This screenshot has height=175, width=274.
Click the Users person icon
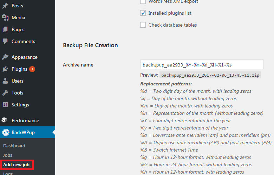click(x=5, y=81)
